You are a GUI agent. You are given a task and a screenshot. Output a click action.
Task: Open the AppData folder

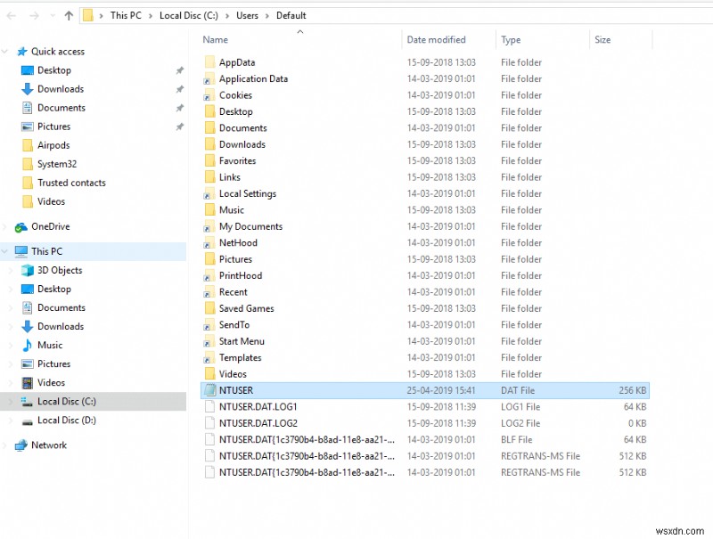coord(237,61)
